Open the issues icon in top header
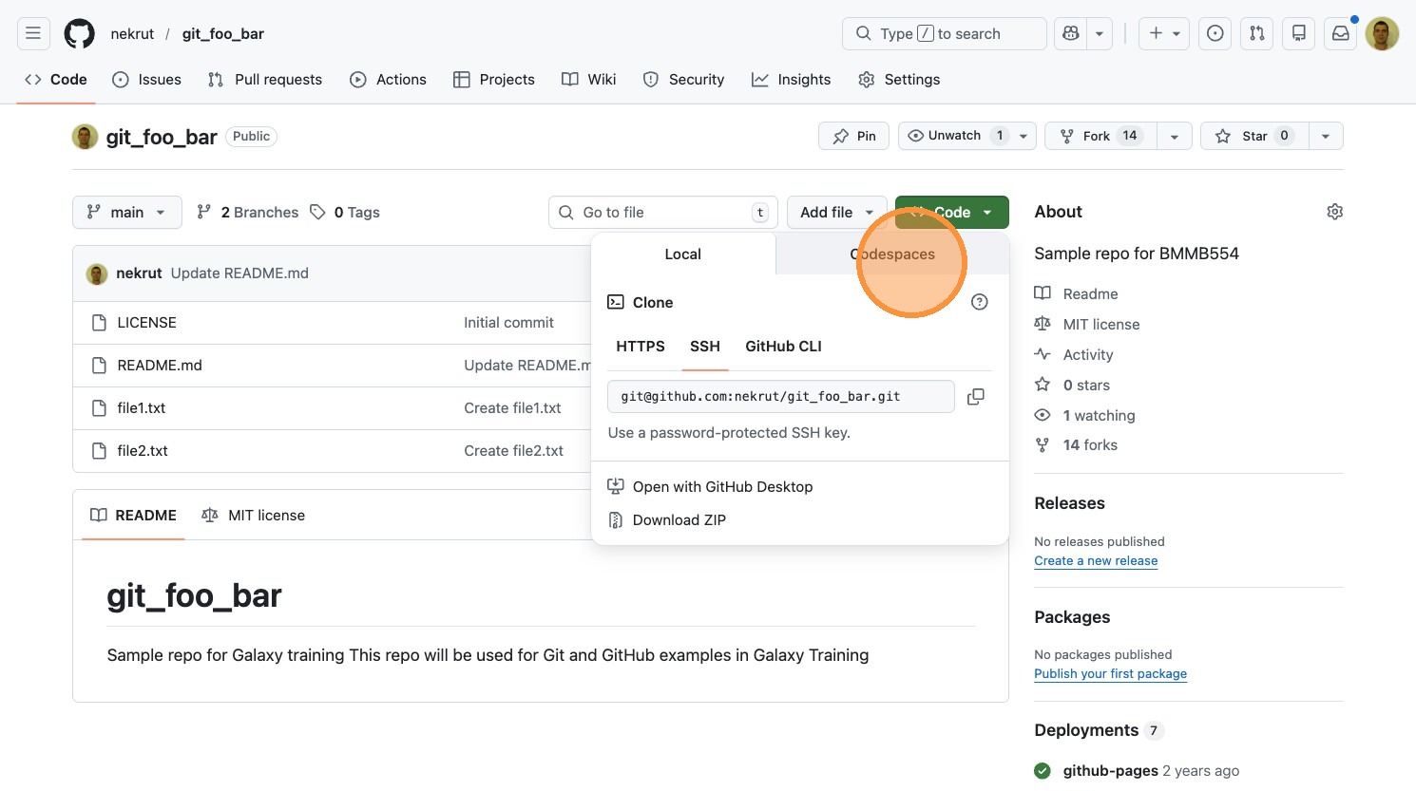This screenshot has width=1416, height=791. coord(1215,34)
